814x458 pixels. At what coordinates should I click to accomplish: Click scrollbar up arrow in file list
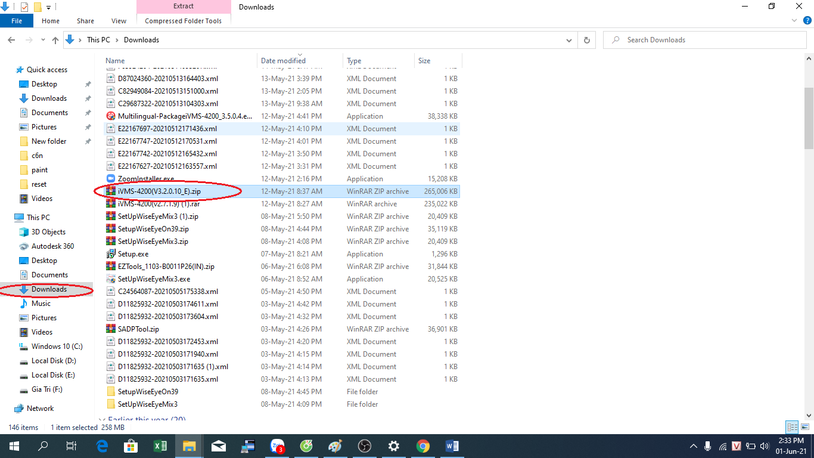[x=809, y=58]
